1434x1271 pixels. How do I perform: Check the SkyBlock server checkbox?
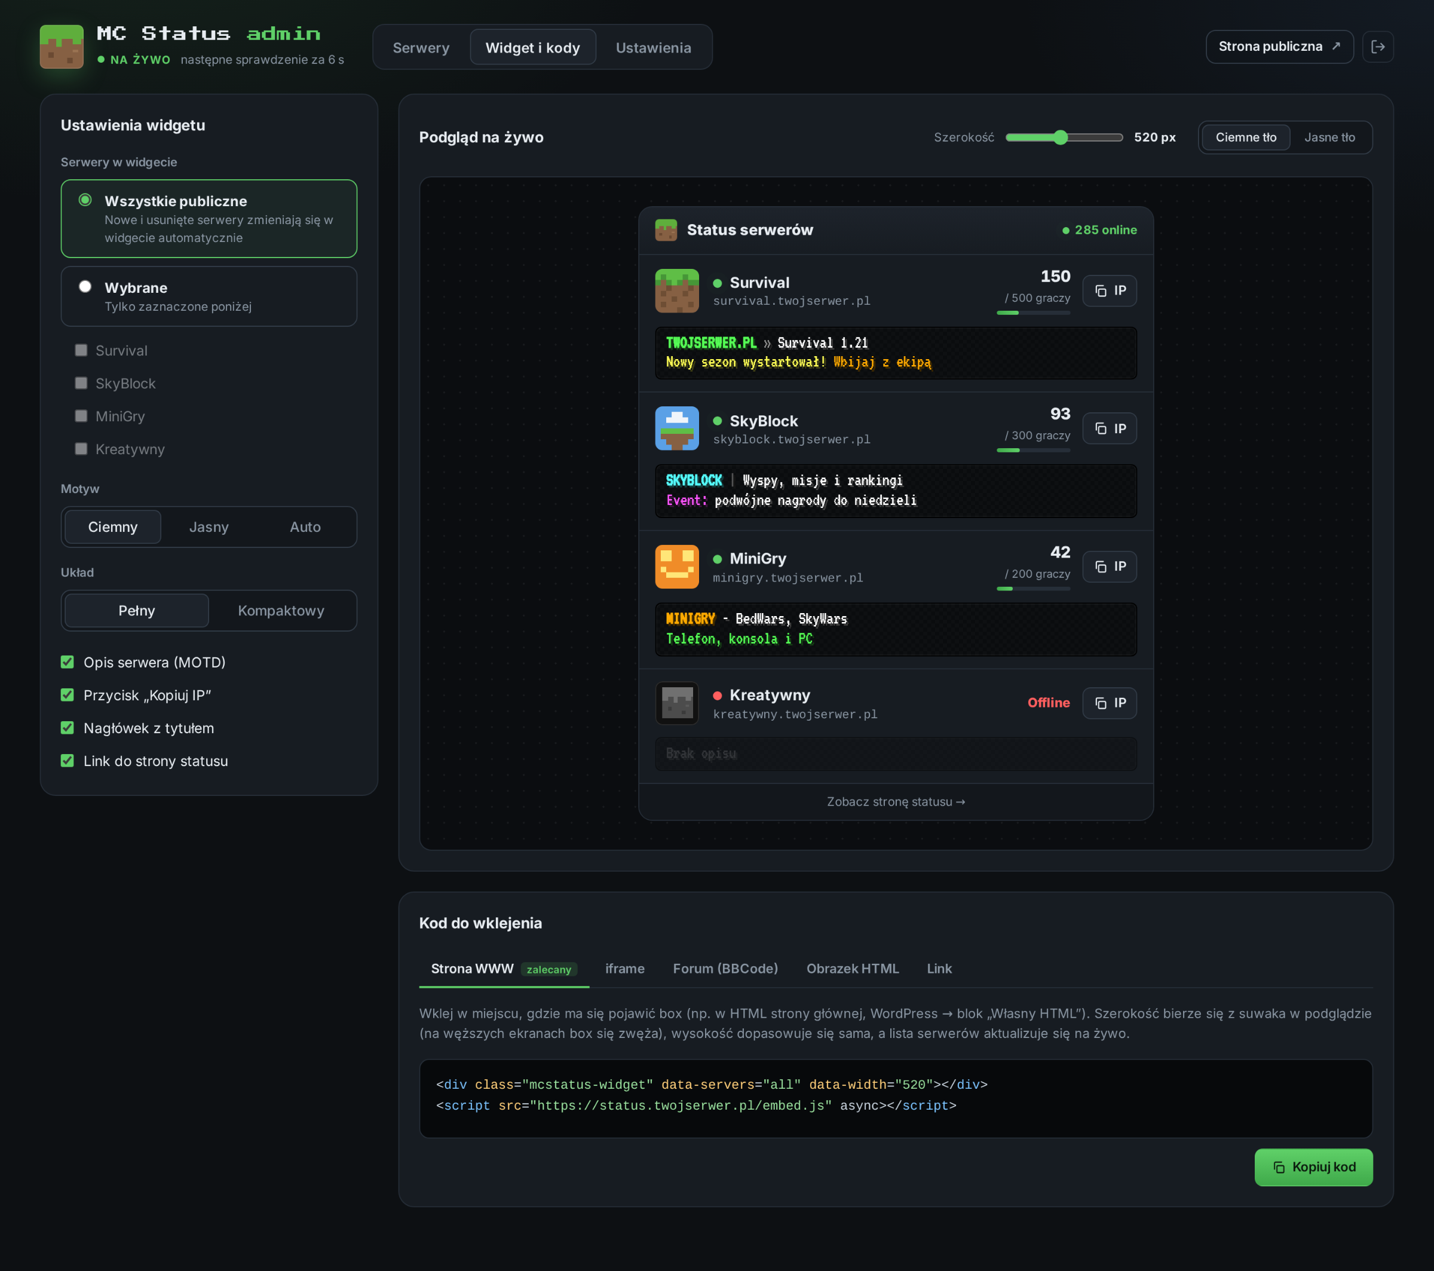point(81,383)
